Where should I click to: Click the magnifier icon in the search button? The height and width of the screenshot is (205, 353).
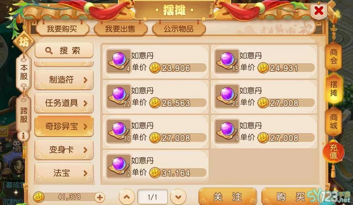click(x=49, y=51)
